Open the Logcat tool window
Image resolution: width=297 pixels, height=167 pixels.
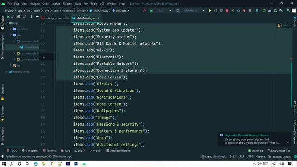(80, 151)
